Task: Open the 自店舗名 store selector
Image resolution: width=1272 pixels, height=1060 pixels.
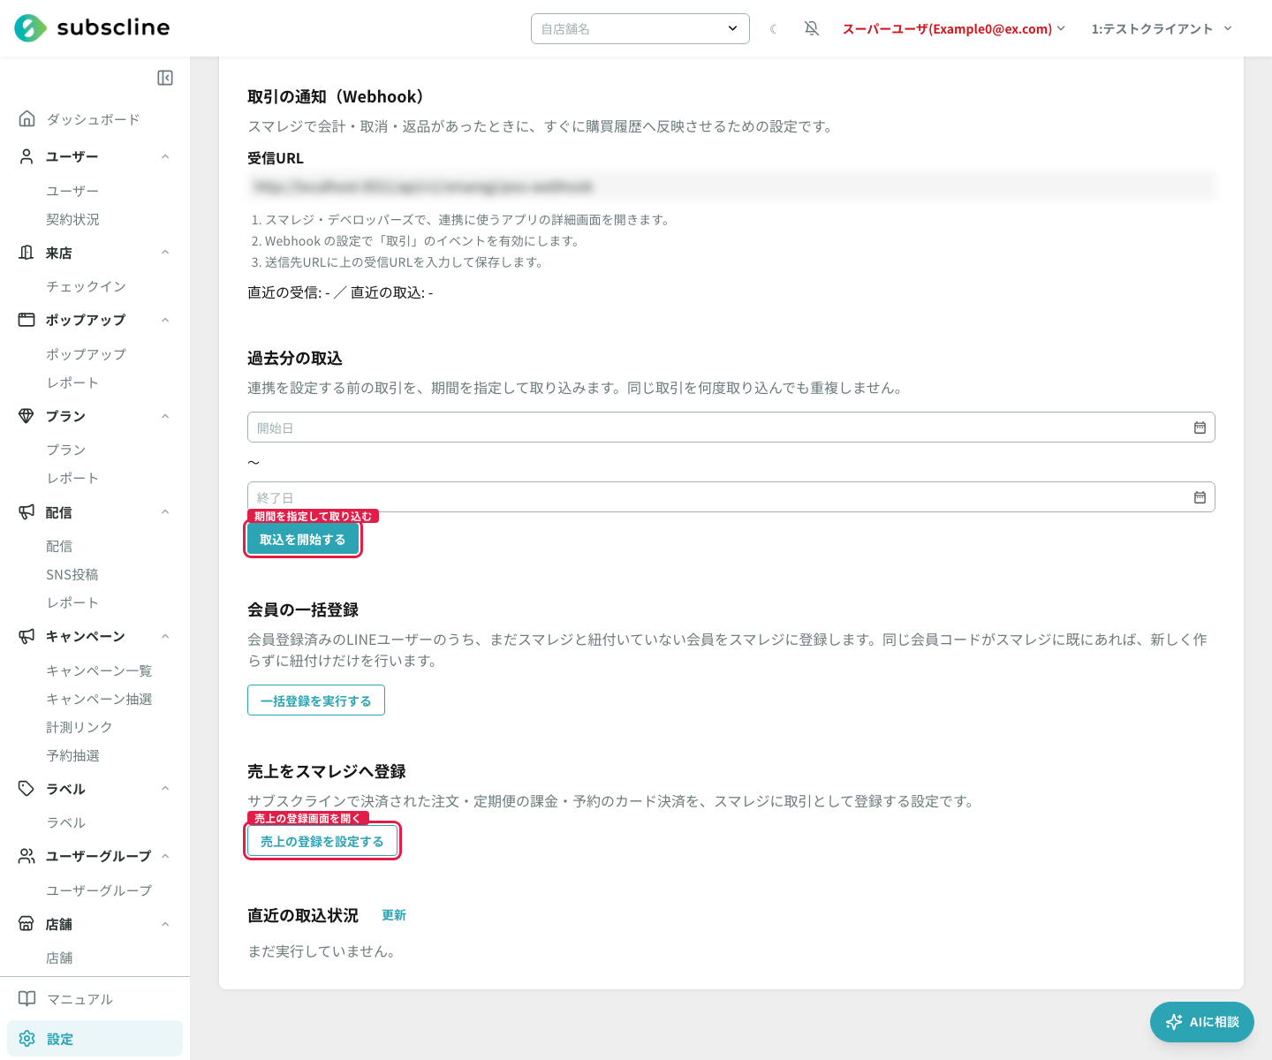Action: pos(640,28)
